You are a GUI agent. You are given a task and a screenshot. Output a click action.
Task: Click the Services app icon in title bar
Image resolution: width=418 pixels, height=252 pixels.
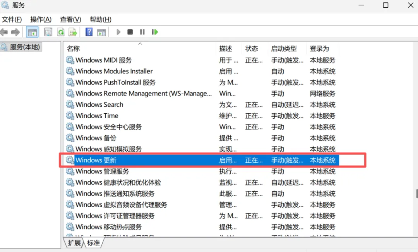point(5,5)
